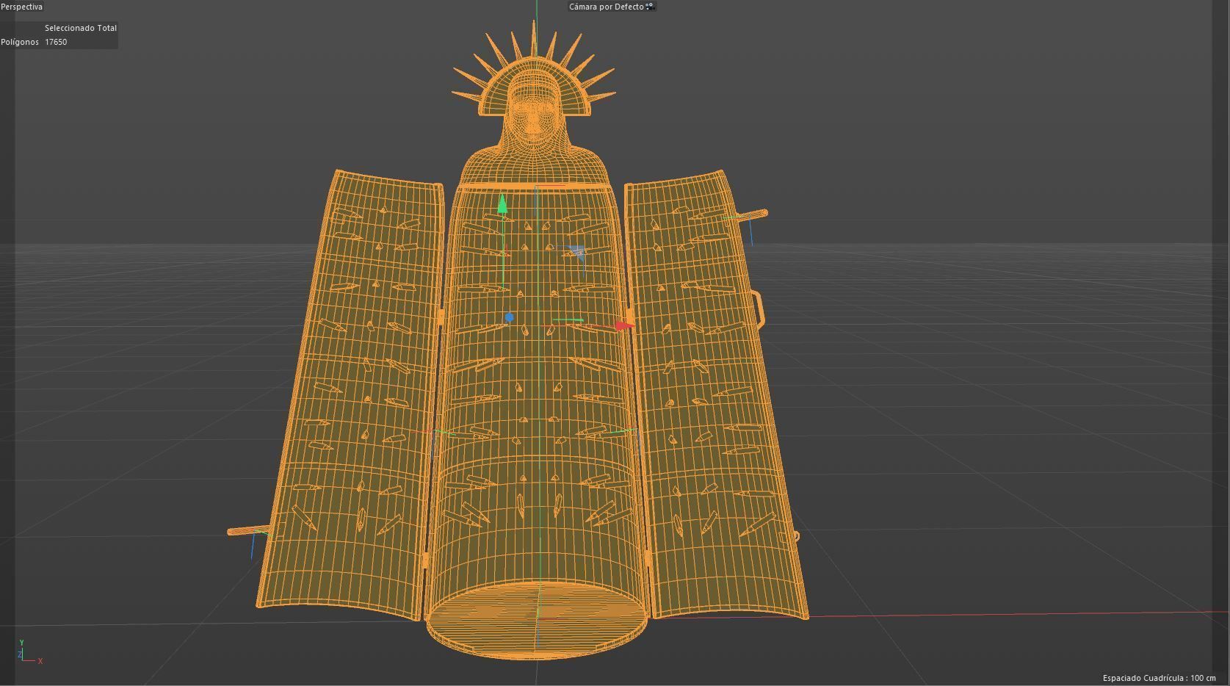Click the blue plane handle of the gizmo

coord(577,252)
